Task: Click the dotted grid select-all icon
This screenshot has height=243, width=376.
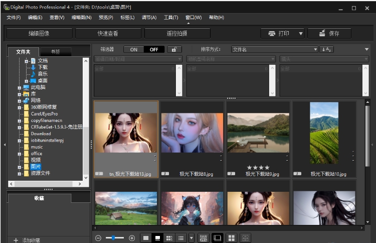Action: point(245,238)
